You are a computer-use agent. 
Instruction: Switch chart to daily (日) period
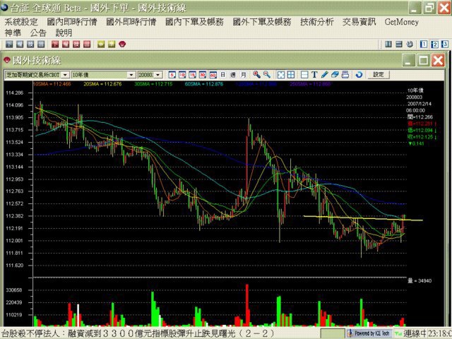[x=223, y=75]
